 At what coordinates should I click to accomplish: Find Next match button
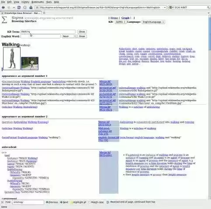[x=64, y=202]
